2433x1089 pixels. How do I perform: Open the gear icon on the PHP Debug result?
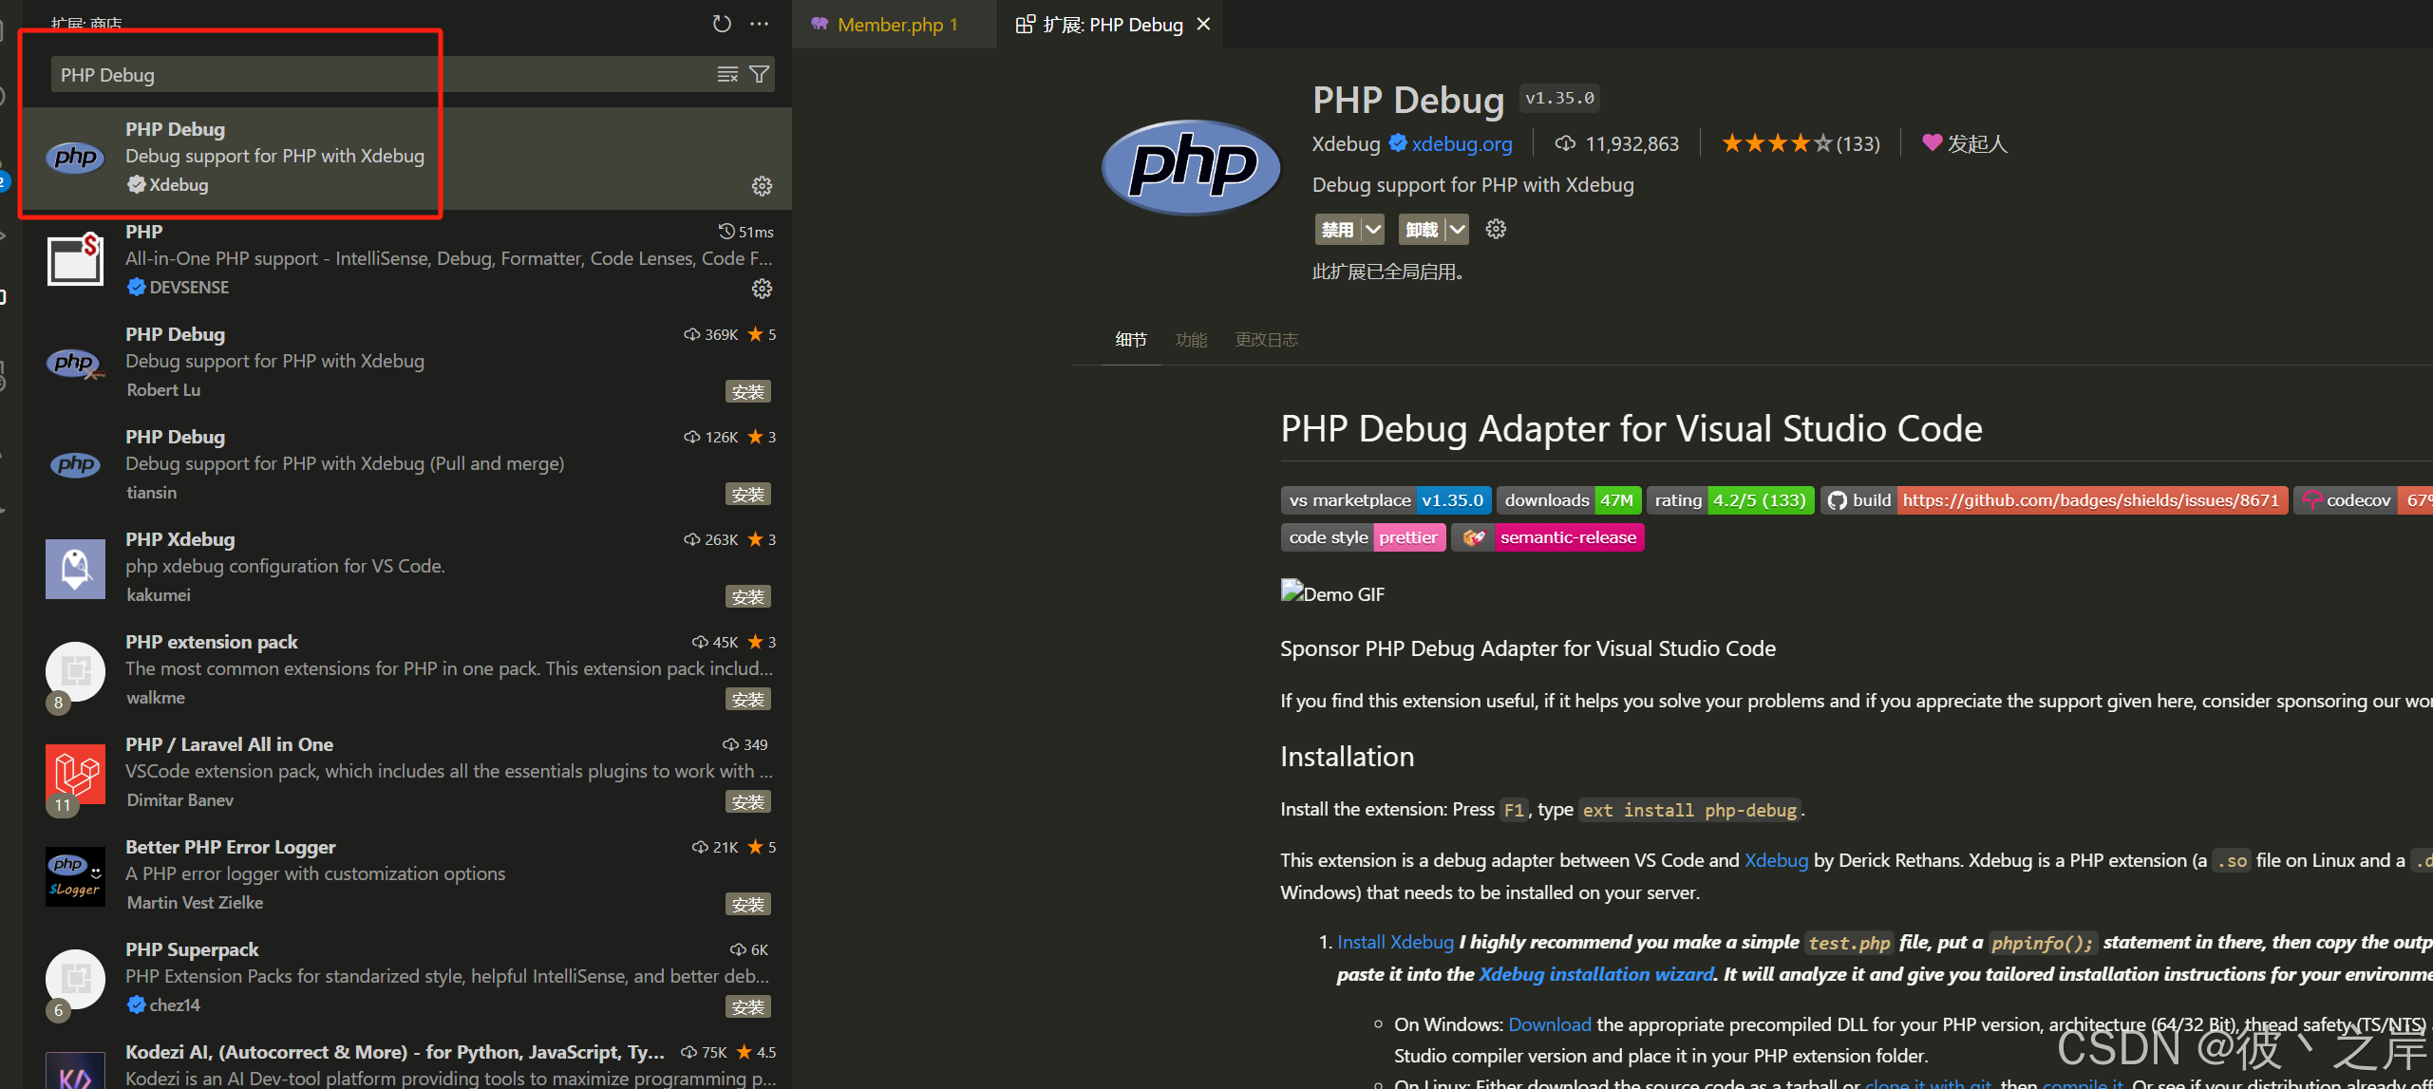(763, 186)
